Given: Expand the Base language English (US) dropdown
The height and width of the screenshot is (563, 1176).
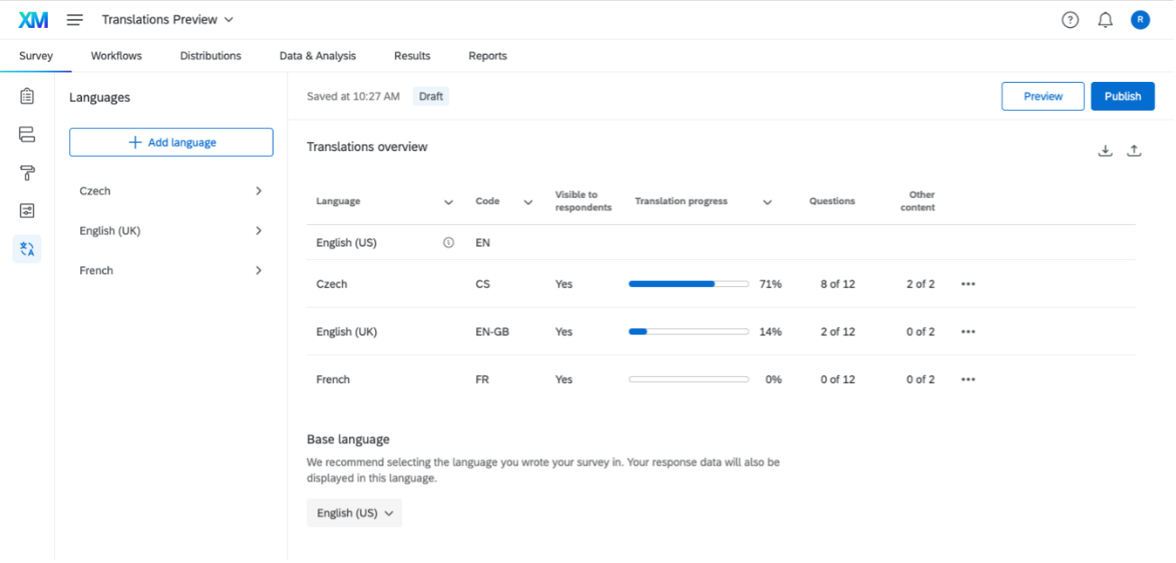Looking at the screenshot, I should (355, 513).
